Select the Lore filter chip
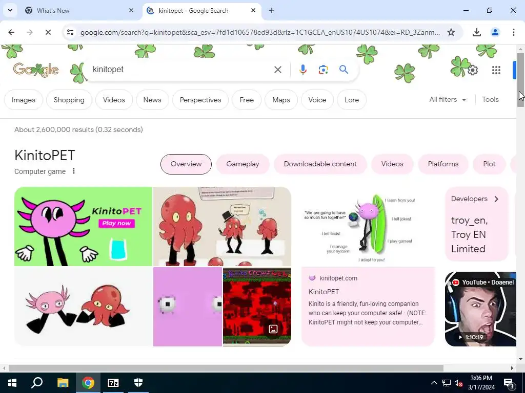The height and width of the screenshot is (393, 525). pos(352,100)
